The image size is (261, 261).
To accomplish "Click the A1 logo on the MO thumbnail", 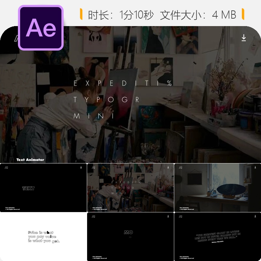I will [93, 216].
